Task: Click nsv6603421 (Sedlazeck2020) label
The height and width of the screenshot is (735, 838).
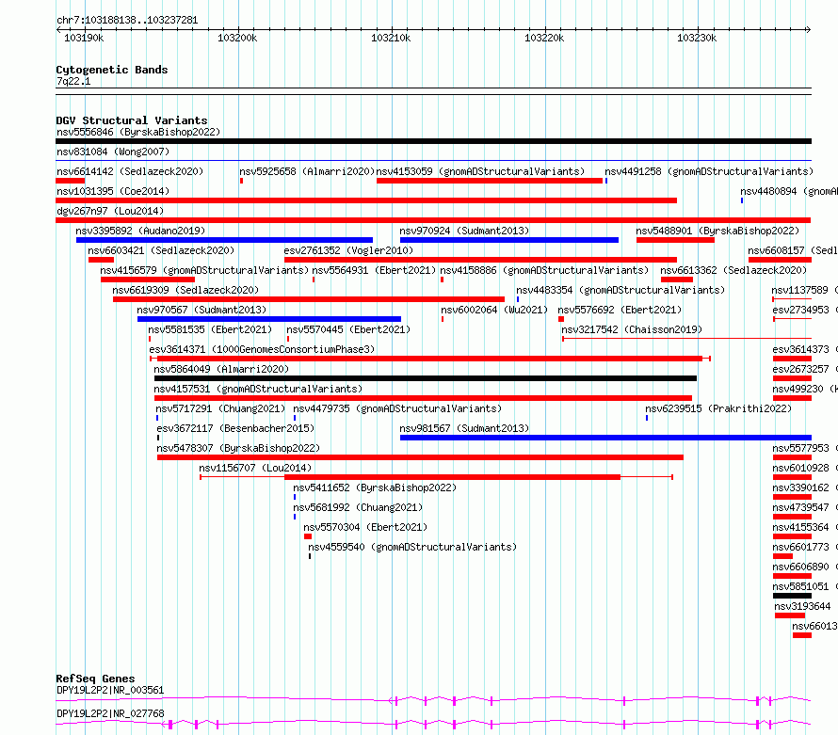Action: [161, 250]
